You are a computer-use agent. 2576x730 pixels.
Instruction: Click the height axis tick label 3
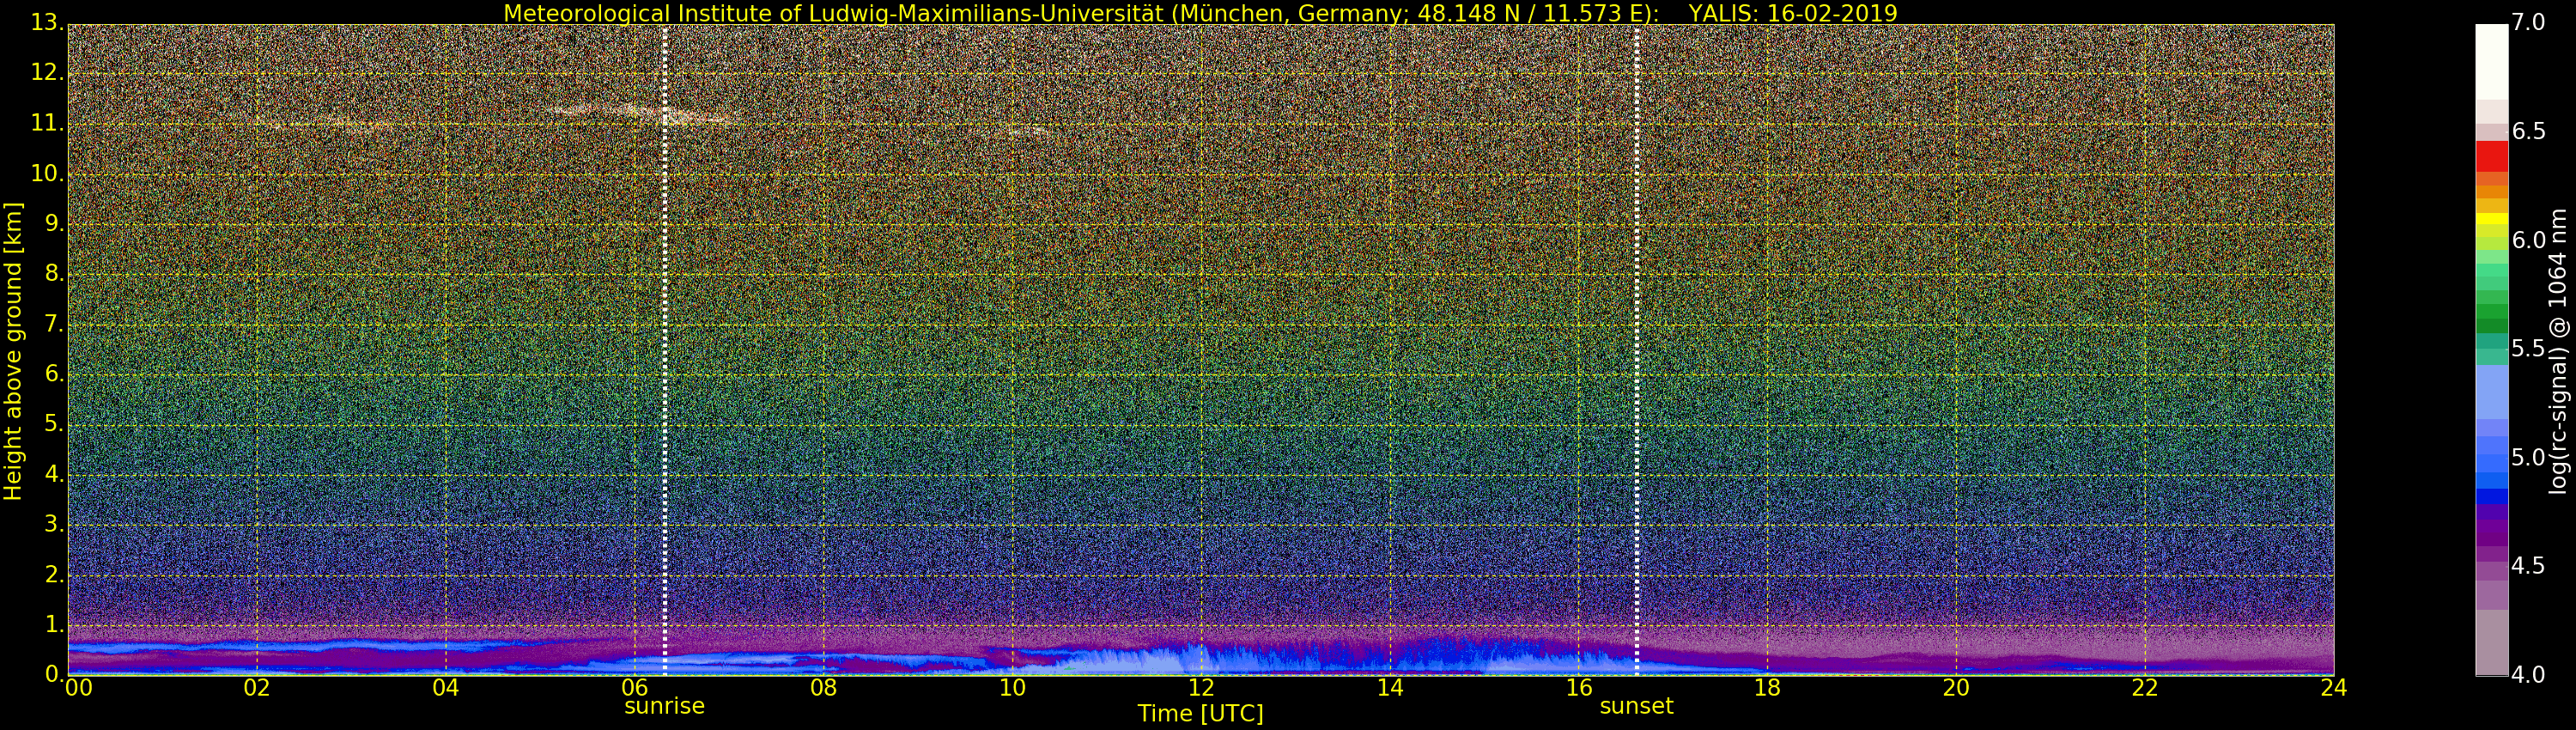tap(54, 524)
